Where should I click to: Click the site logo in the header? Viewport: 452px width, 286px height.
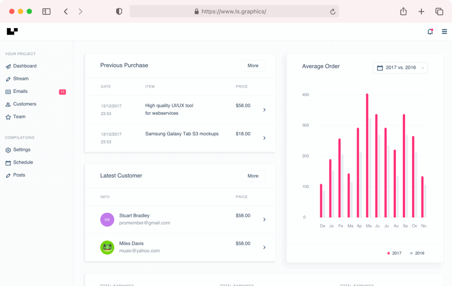point(12,31)
